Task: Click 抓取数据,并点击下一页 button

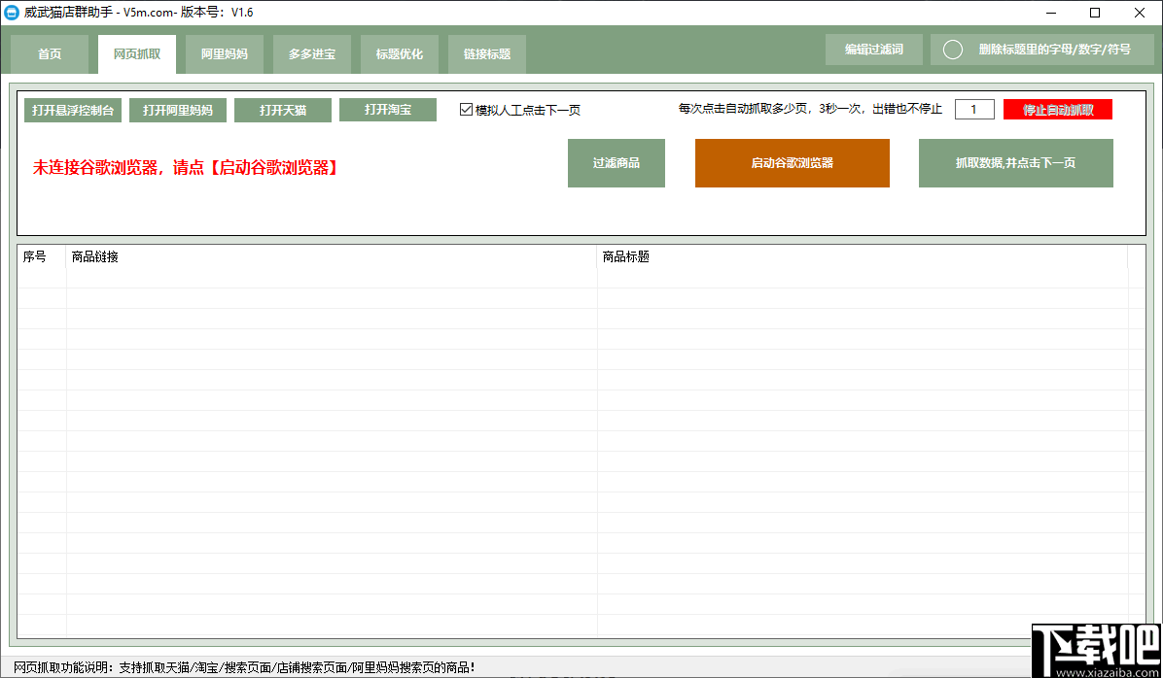Action: [x=1015, y=163]
